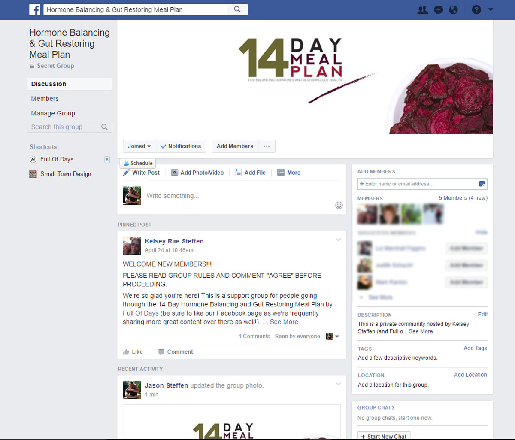Click the 14 Day Meal Plan cover photo
Image resolution: width=515 pixels, height=440 pixels.
coord(305,77)
